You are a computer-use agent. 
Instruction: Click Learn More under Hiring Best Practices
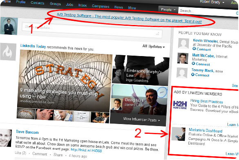pyautogui.click(x=233, y=124)
